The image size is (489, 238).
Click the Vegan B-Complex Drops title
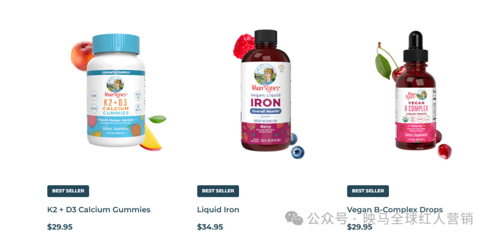[x=395, y=209]
